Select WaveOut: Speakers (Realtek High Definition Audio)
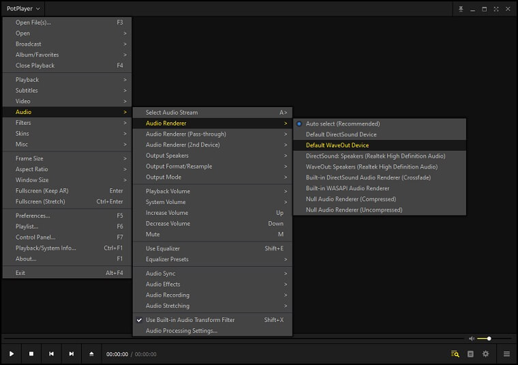 380,166
